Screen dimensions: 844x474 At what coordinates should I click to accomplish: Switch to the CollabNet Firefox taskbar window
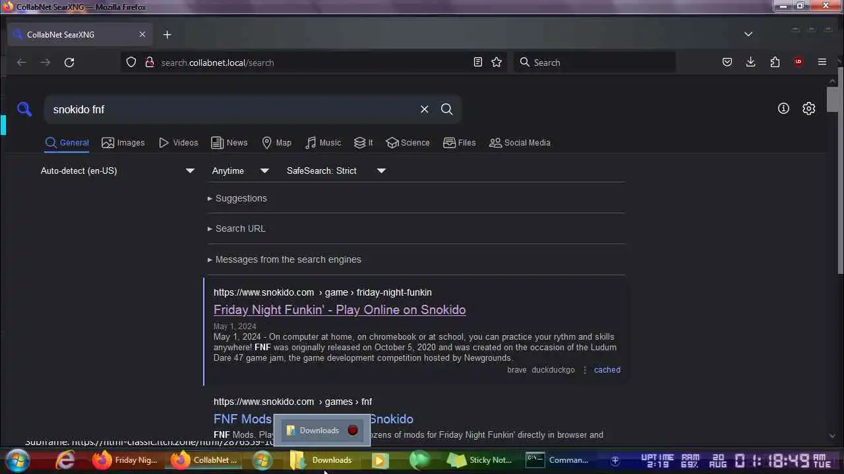tap(205, 460)
